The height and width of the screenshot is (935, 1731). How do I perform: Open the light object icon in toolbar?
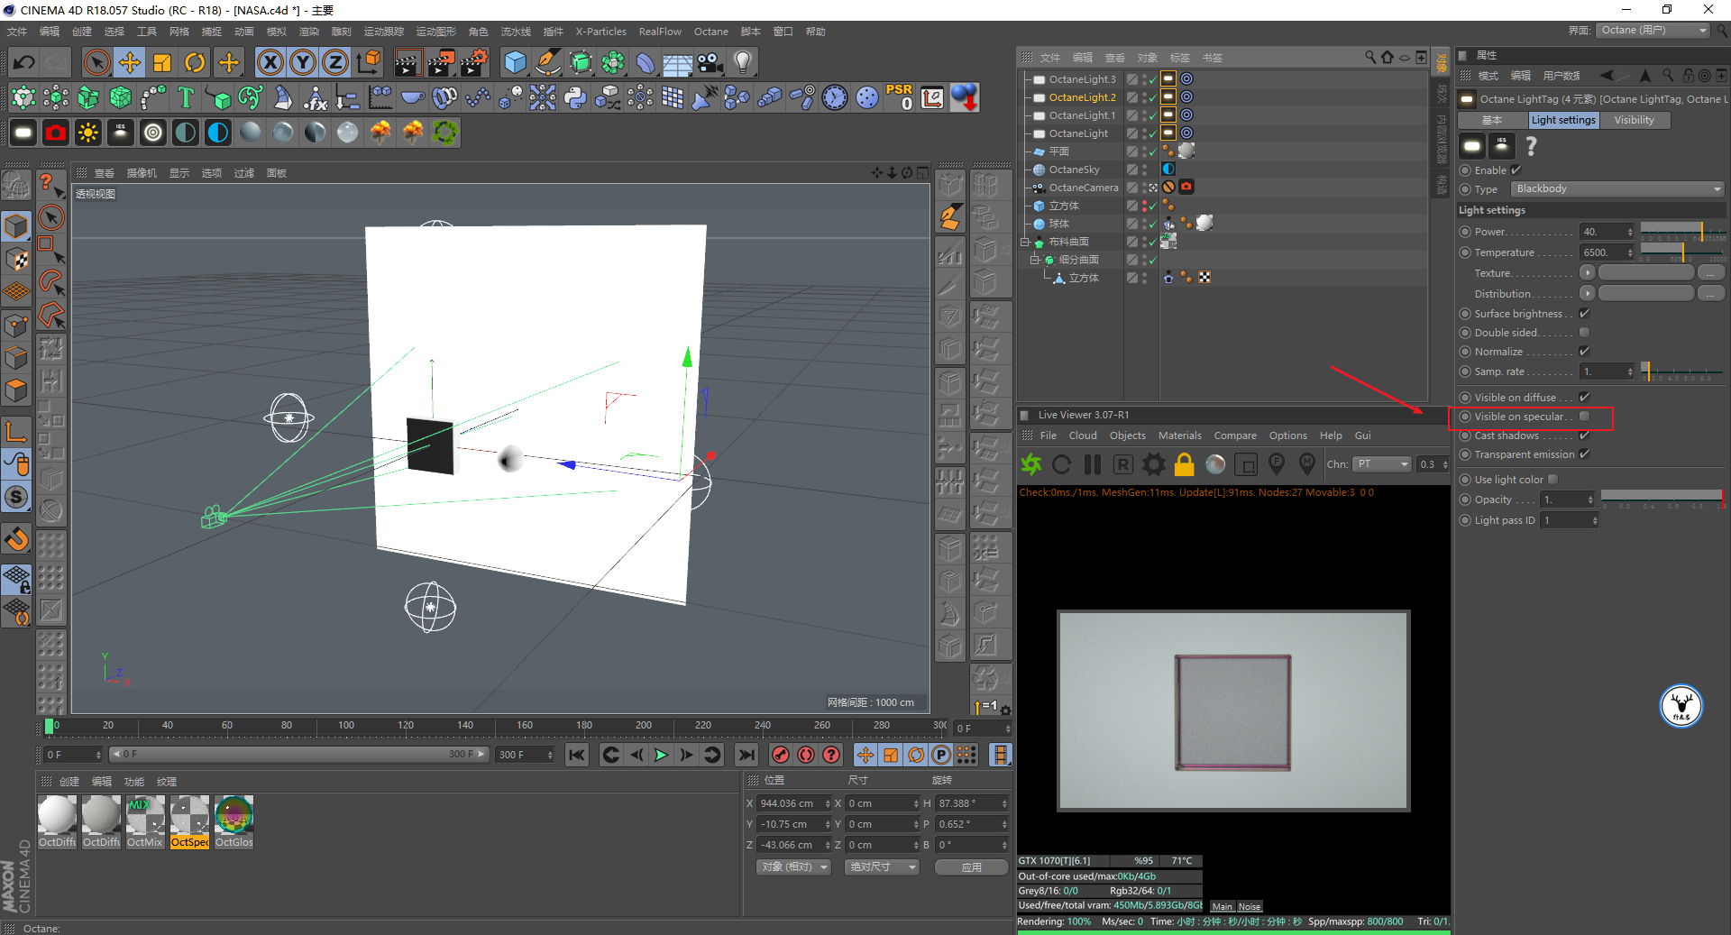(743, 62)
